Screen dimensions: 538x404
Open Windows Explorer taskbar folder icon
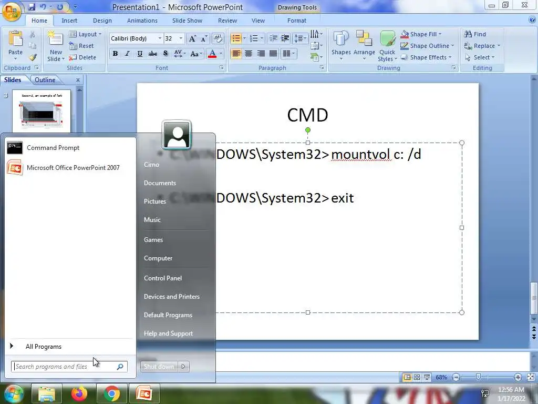(47, 393)
